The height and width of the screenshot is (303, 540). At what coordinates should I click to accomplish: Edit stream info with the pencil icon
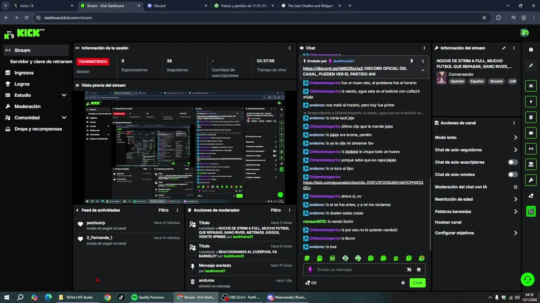coord(504,48)
